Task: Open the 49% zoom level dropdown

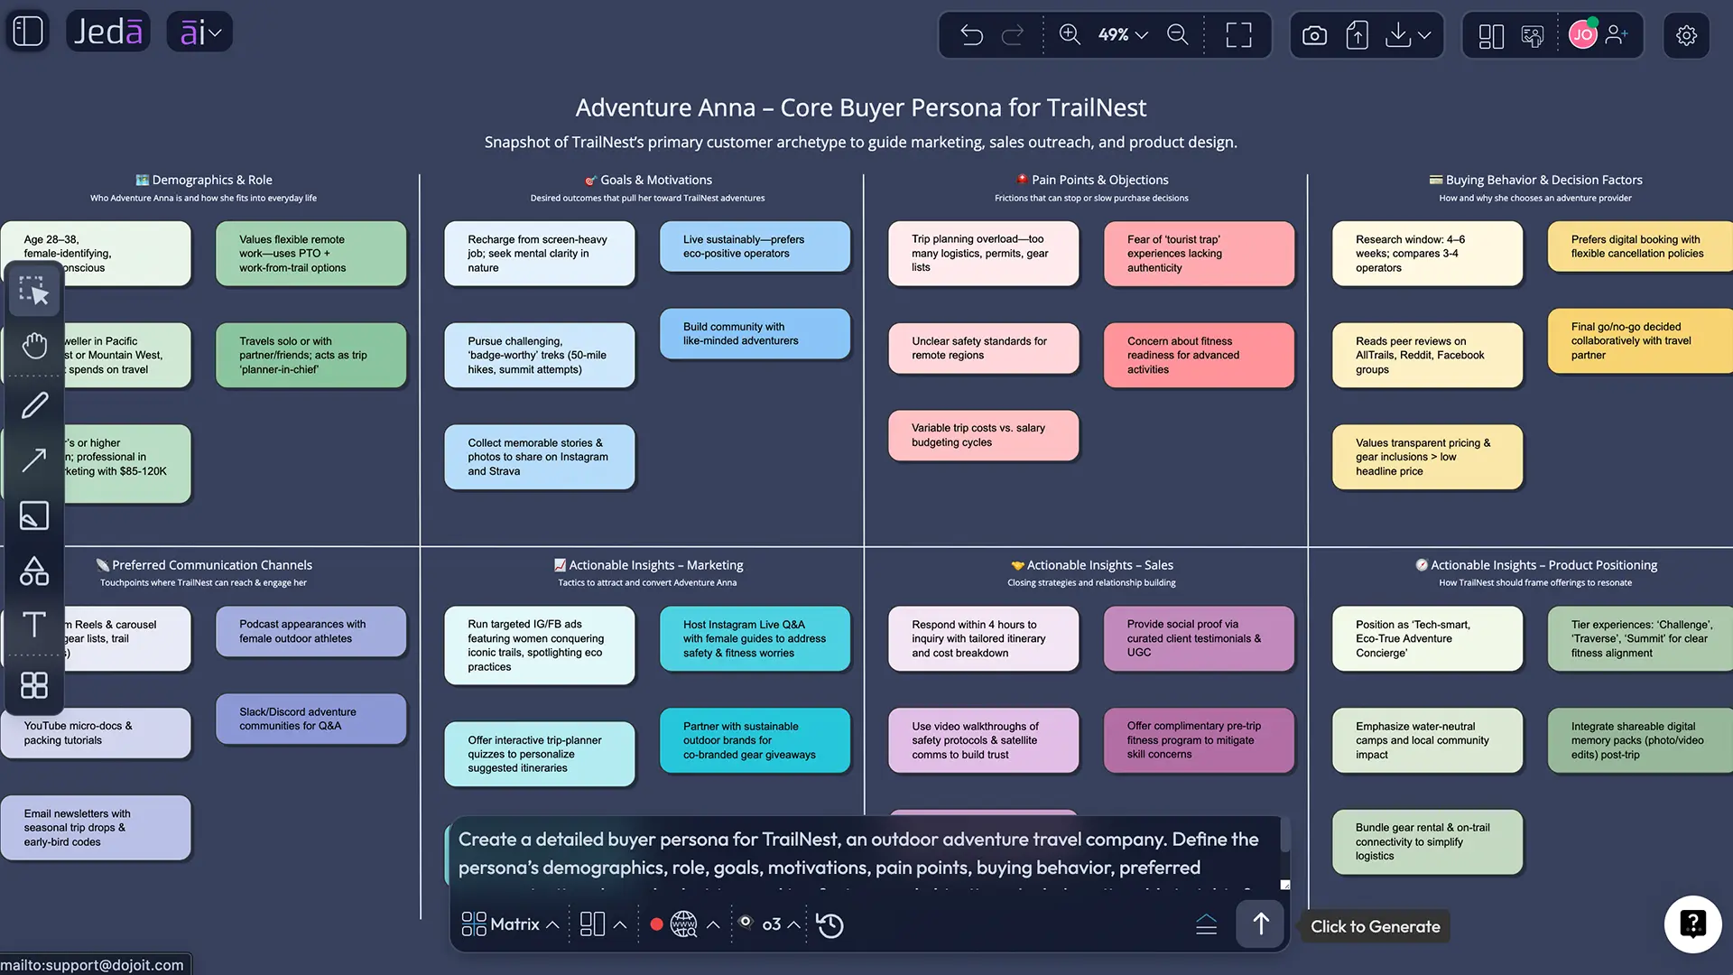Action: pyautogui.click(x=1123, y=34)
